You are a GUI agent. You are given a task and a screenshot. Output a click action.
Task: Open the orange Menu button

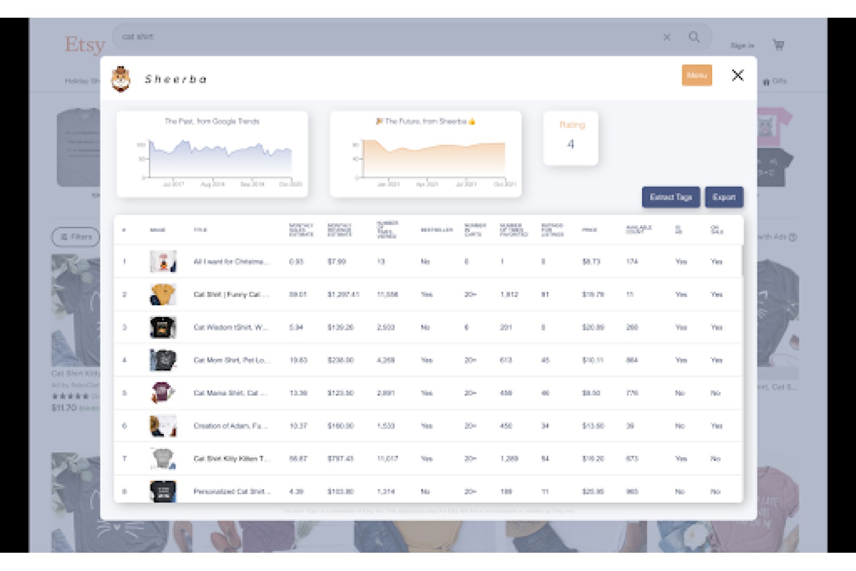697,75
